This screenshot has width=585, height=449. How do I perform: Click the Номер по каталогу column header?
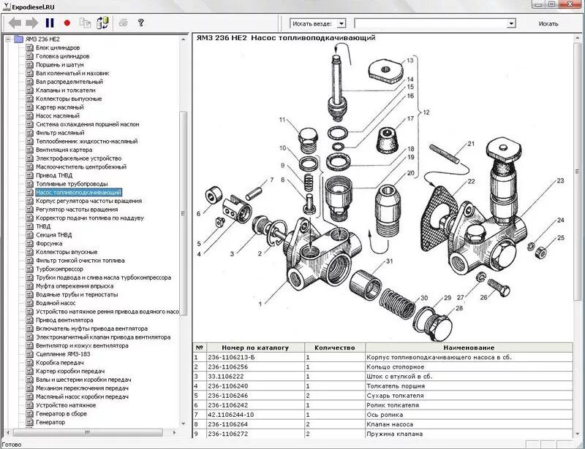[255, 348]
